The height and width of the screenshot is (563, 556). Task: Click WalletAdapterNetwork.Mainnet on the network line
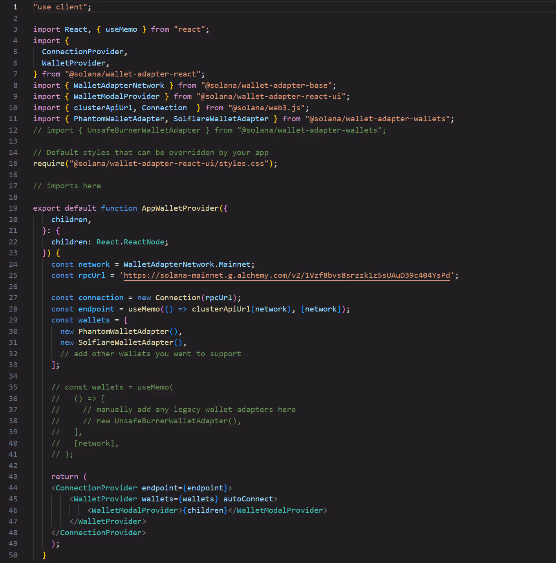(187, 264)
